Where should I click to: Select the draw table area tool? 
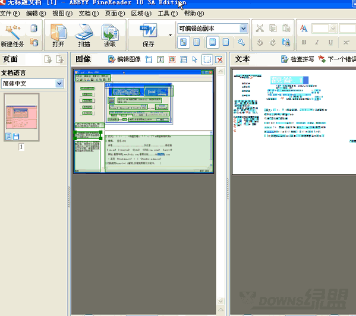click(184, 59)
